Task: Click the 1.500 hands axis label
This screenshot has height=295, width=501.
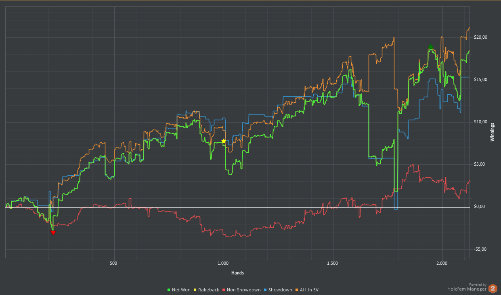Action: click(332, 264)
